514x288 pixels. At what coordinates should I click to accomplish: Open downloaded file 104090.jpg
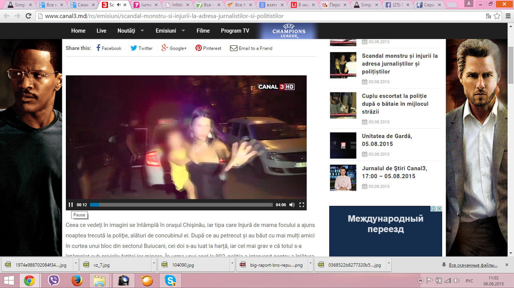click(194, 265)
